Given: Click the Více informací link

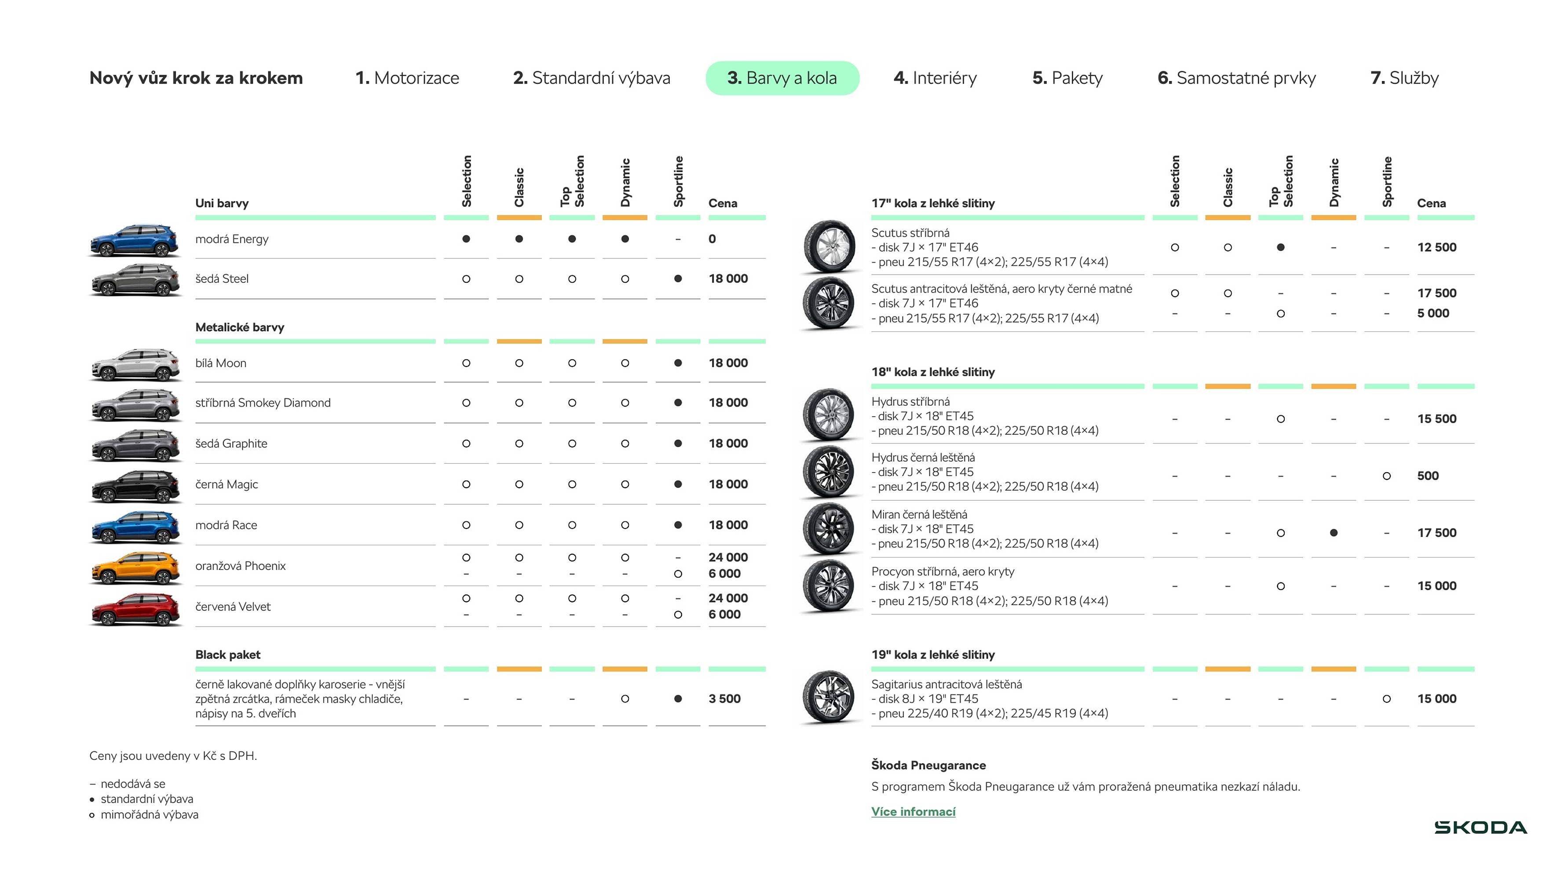Looking at the screenshot, I should [913, 811].
